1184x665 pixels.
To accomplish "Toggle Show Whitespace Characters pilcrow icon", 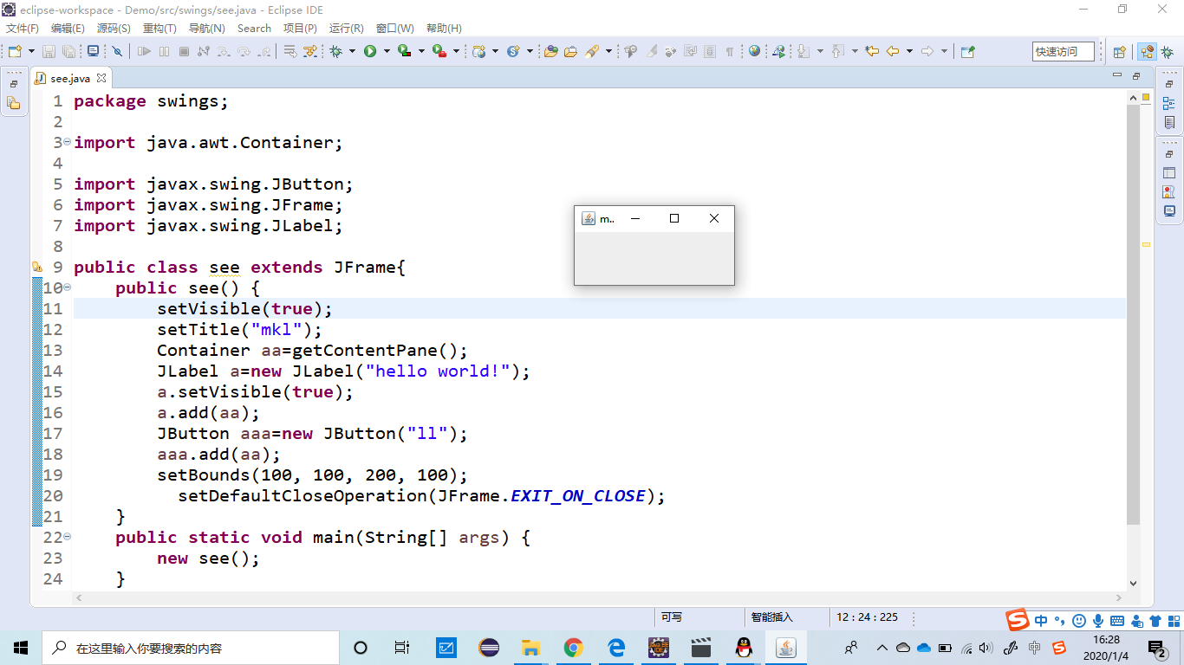I will (x=730, y=51).
